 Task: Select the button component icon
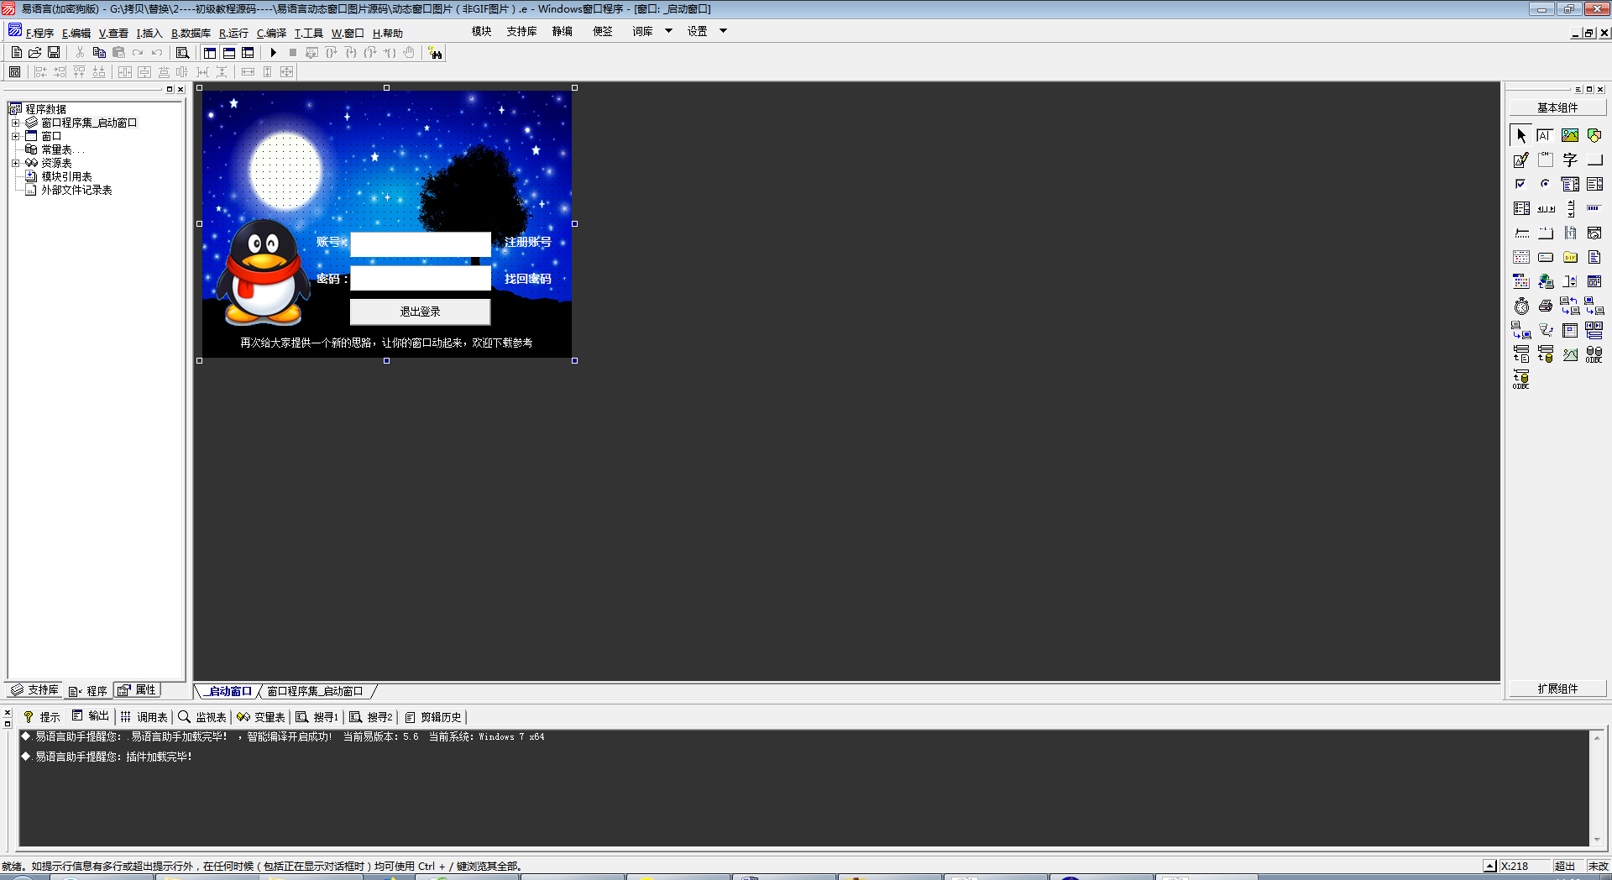point(1594,160)
